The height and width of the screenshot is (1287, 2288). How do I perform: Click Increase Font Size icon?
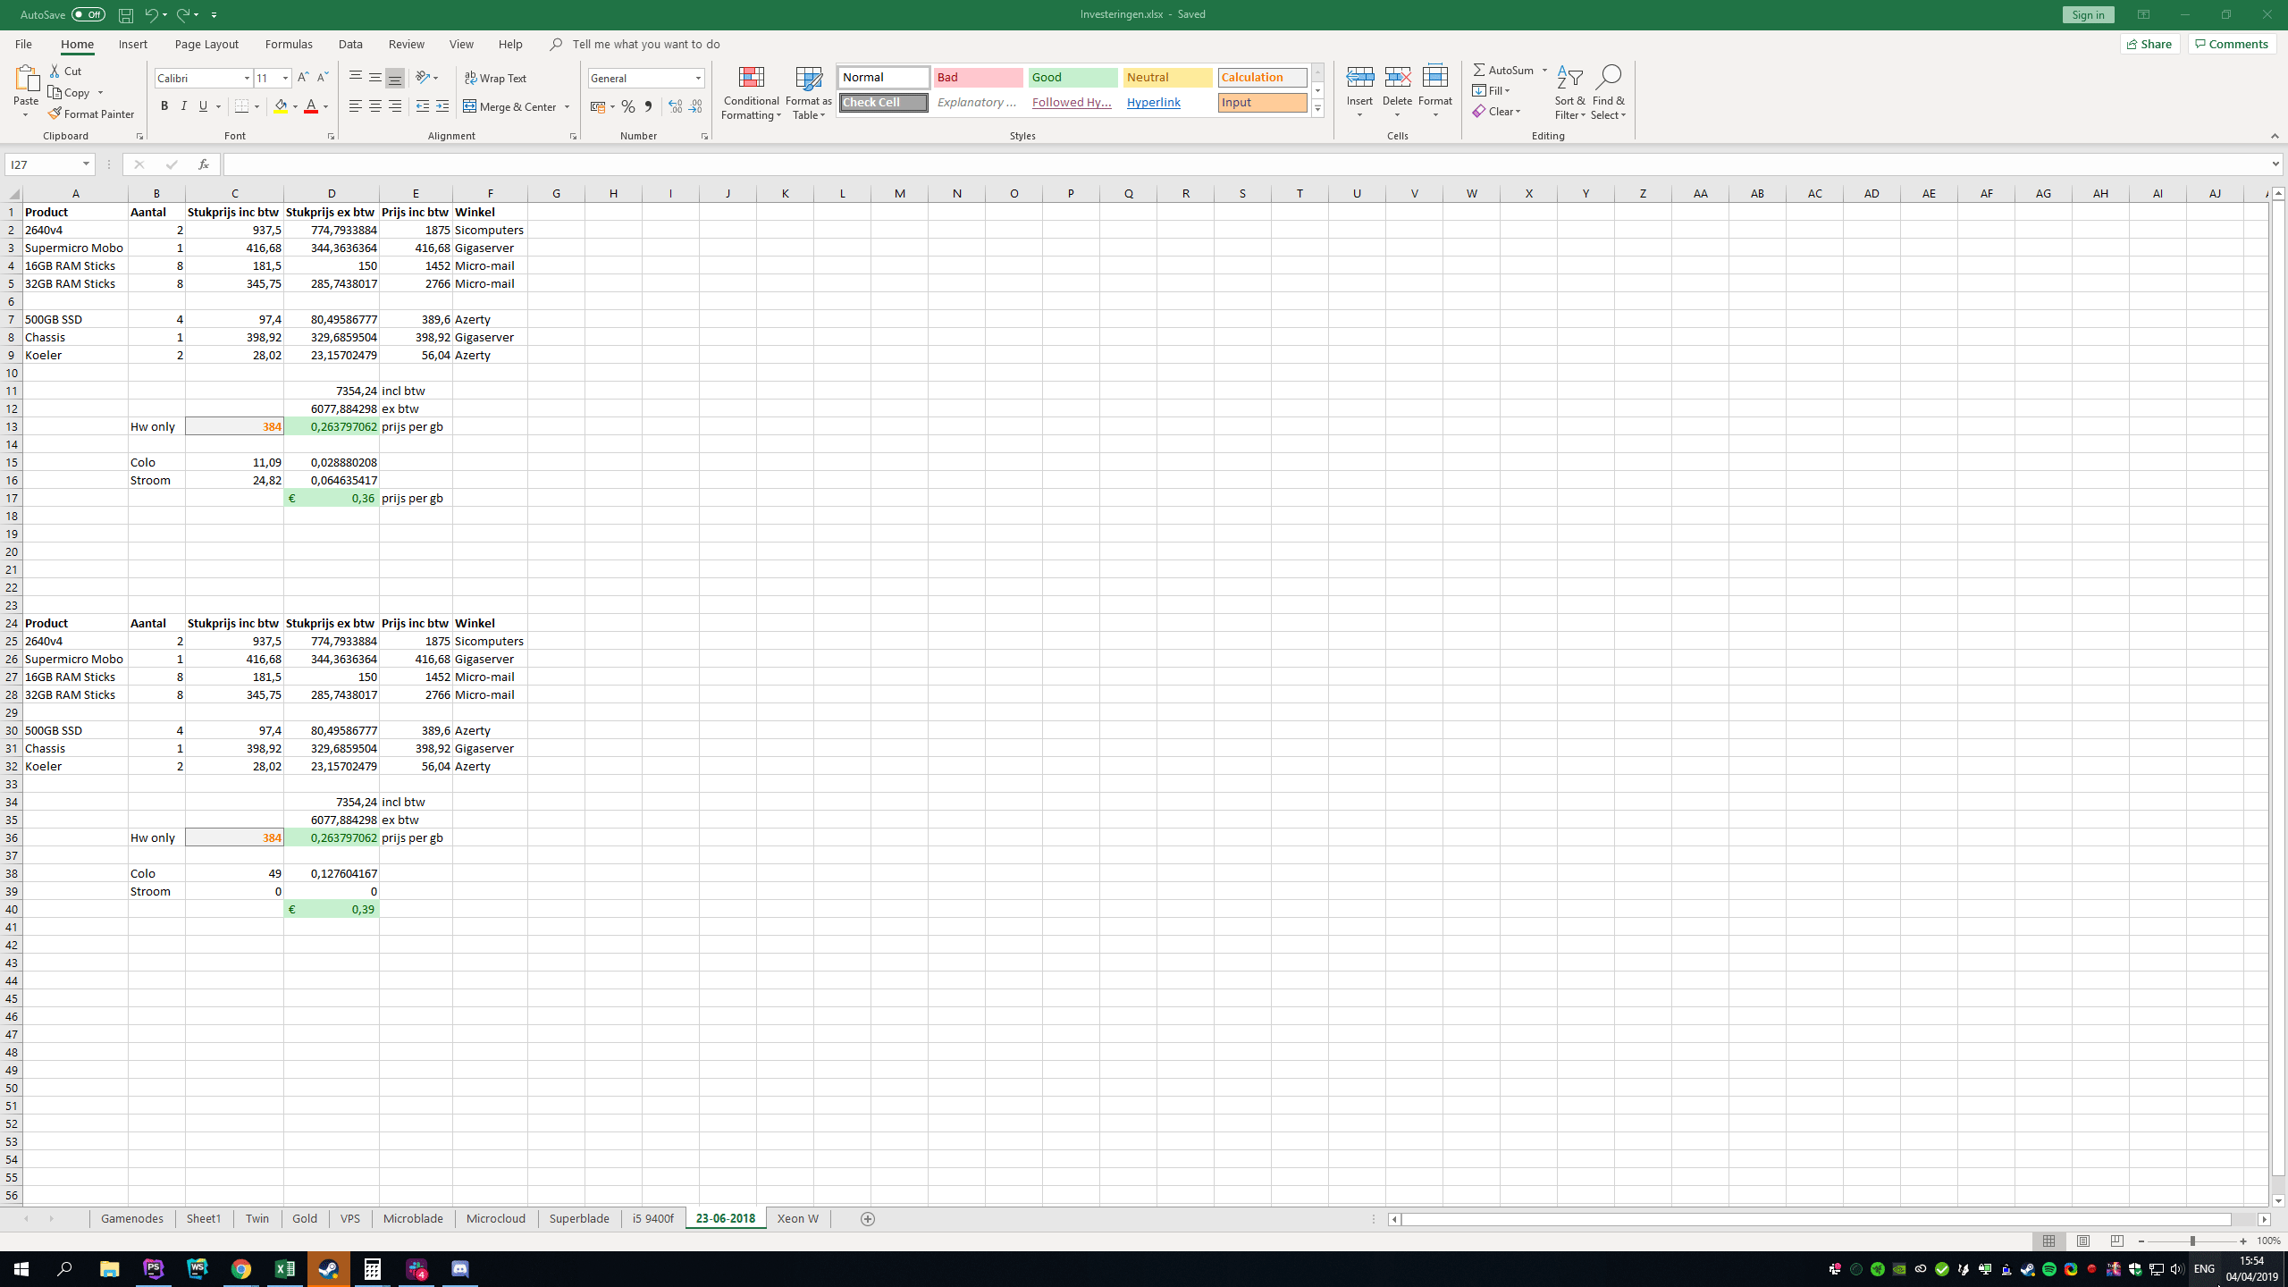click(303, 78)
